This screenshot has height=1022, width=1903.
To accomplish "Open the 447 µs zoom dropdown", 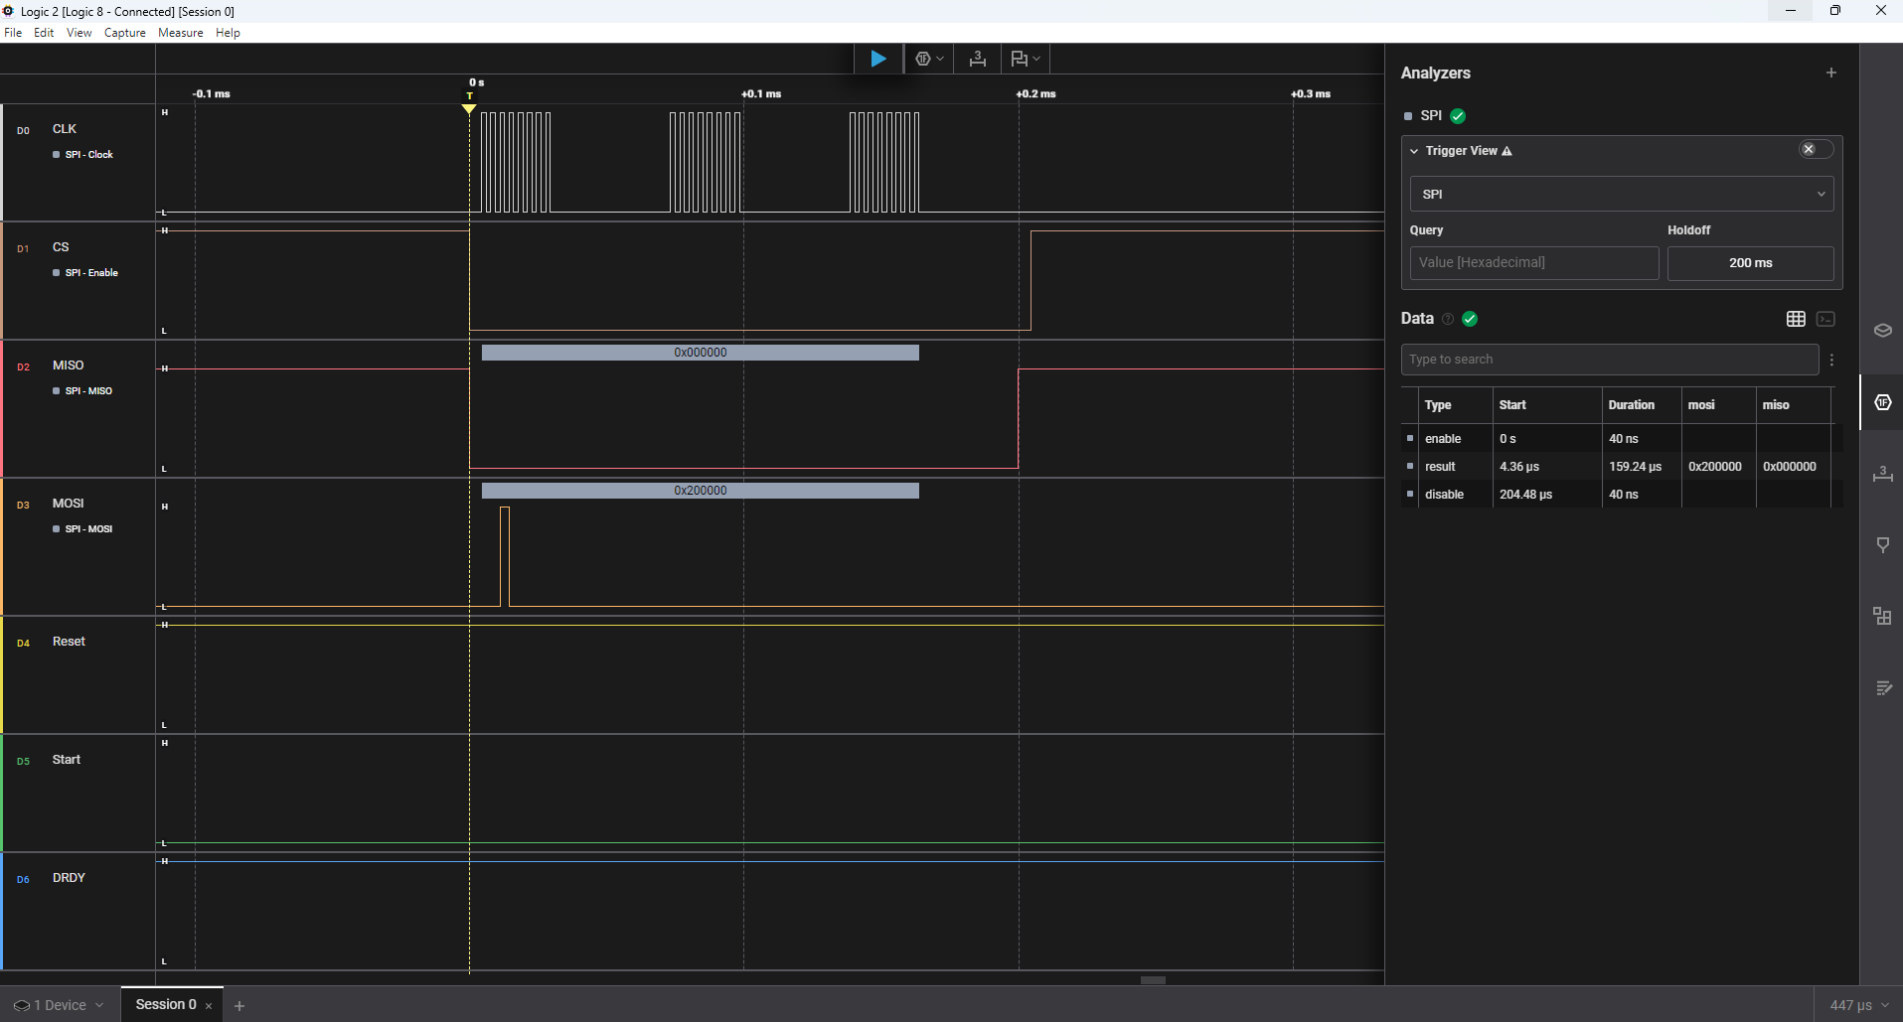I will point(1858,1005).
